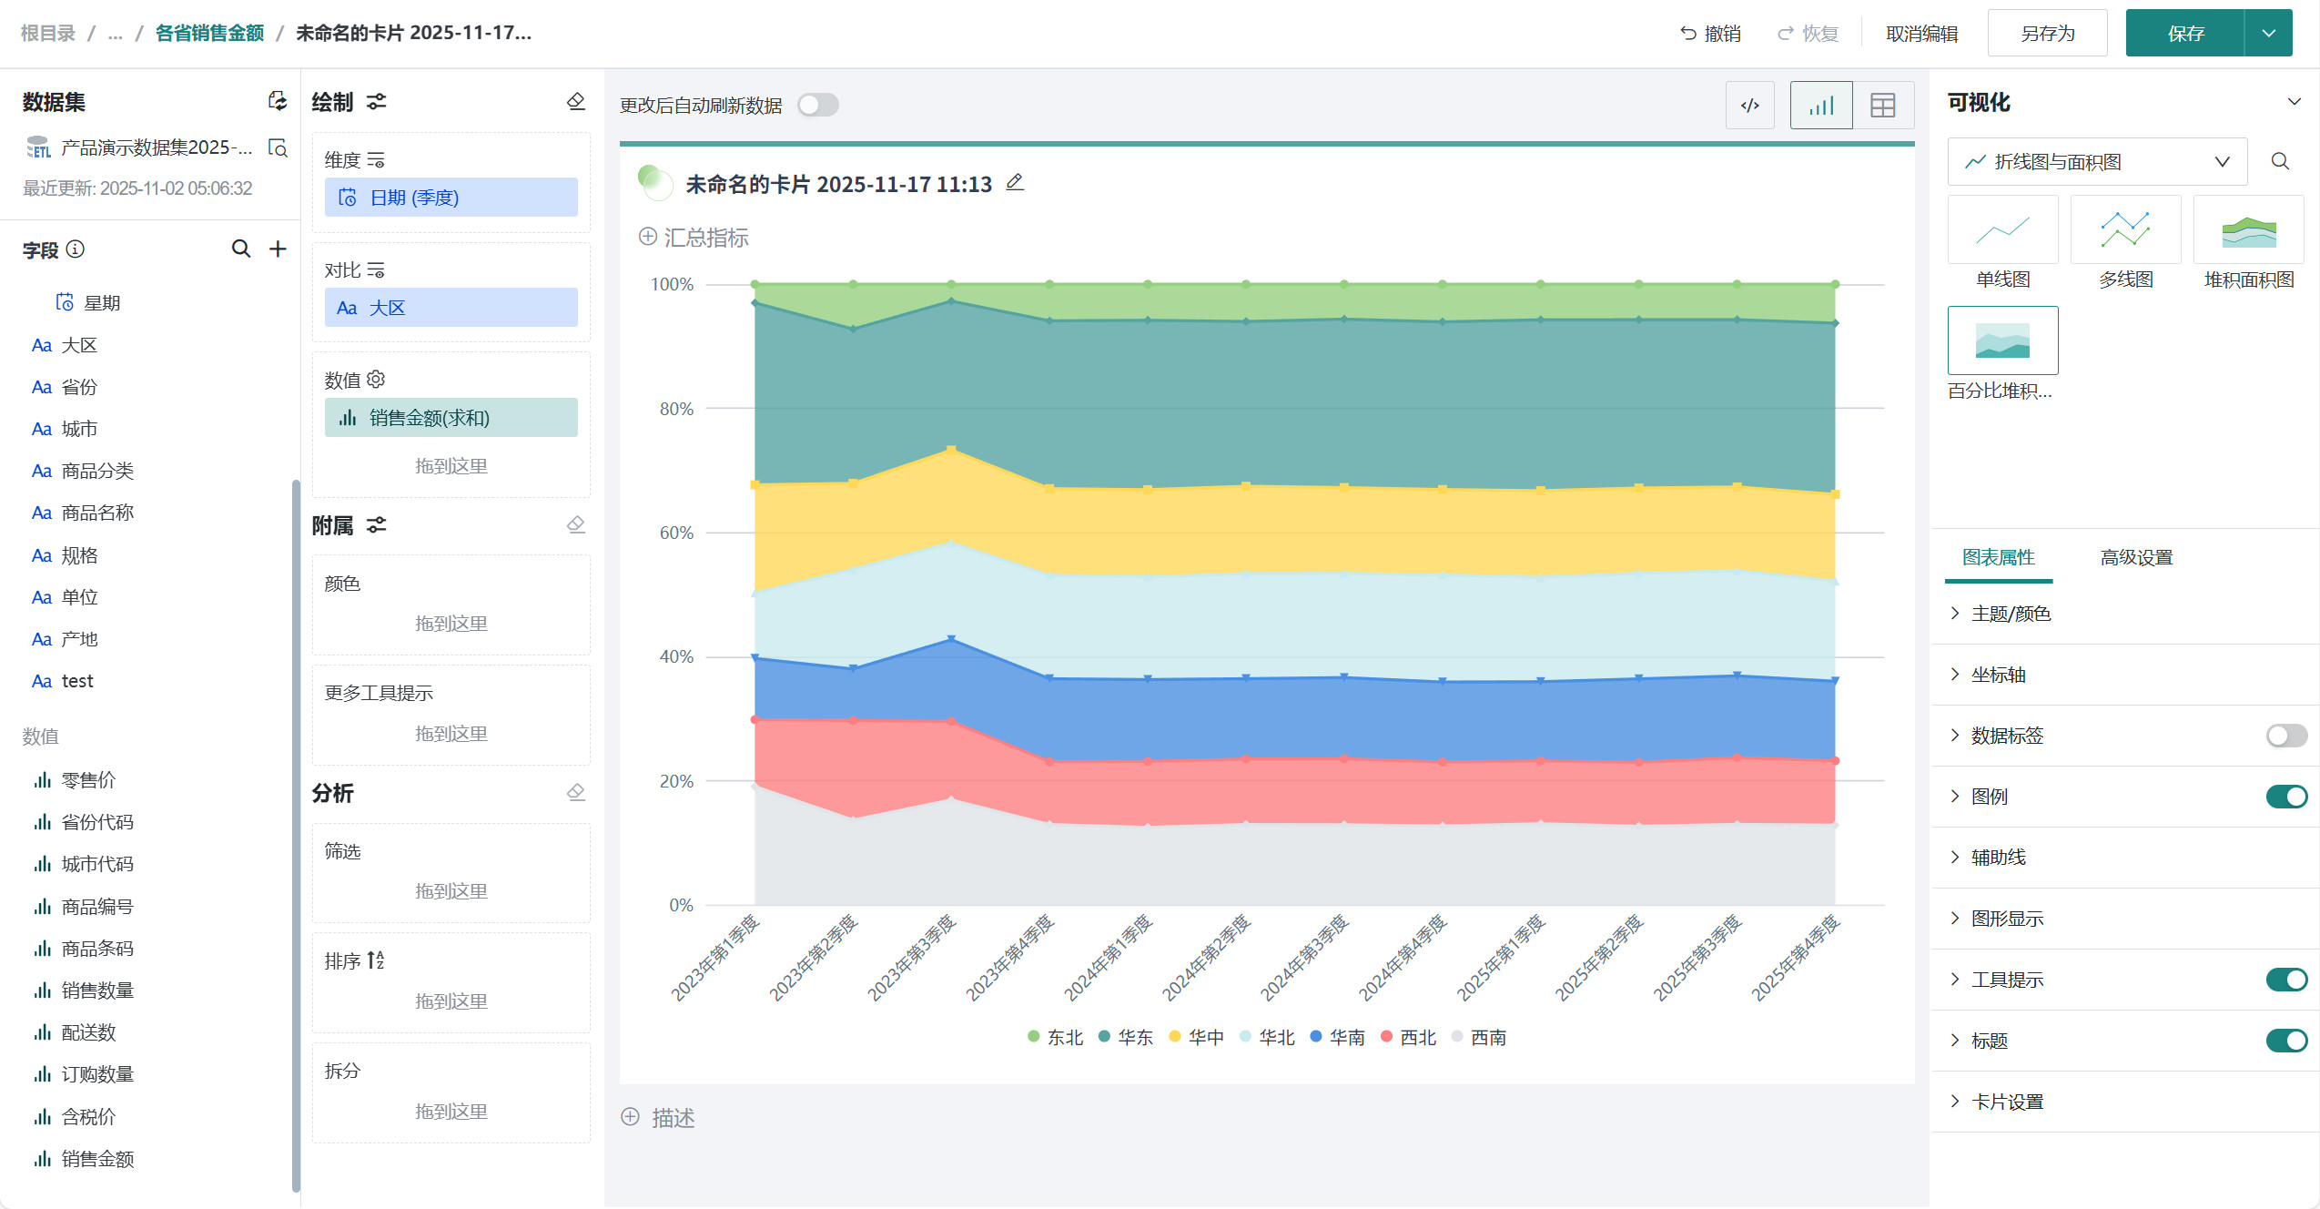Expand the 主题/颜色 section
Screen dimensions: 2320x1209
tap(2011, 614)
